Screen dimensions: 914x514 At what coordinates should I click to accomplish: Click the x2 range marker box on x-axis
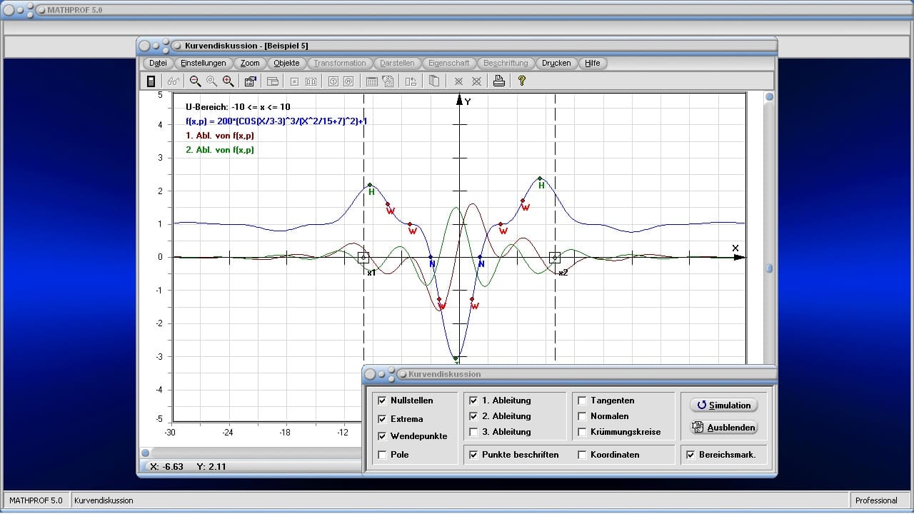[555, 257]
